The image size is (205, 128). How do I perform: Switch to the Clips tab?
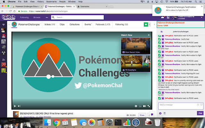62,24
